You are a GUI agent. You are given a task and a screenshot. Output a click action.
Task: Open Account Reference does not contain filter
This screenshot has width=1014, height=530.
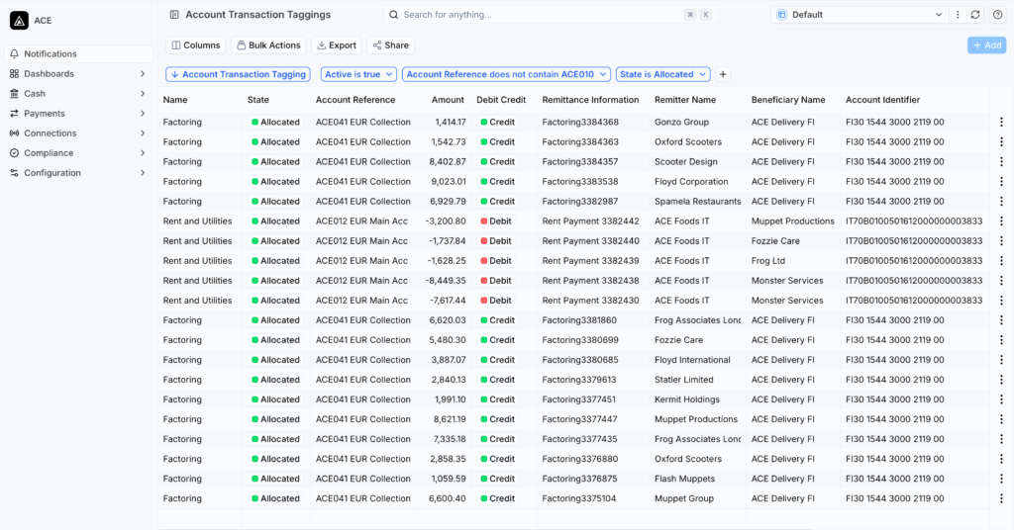[x=506, y=74]
